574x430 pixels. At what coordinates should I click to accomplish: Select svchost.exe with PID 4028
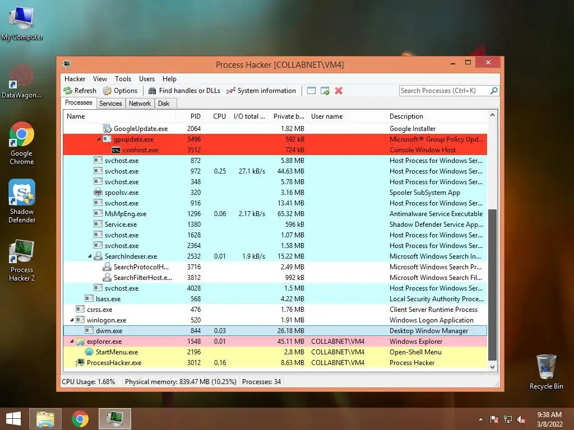[275, 288]
